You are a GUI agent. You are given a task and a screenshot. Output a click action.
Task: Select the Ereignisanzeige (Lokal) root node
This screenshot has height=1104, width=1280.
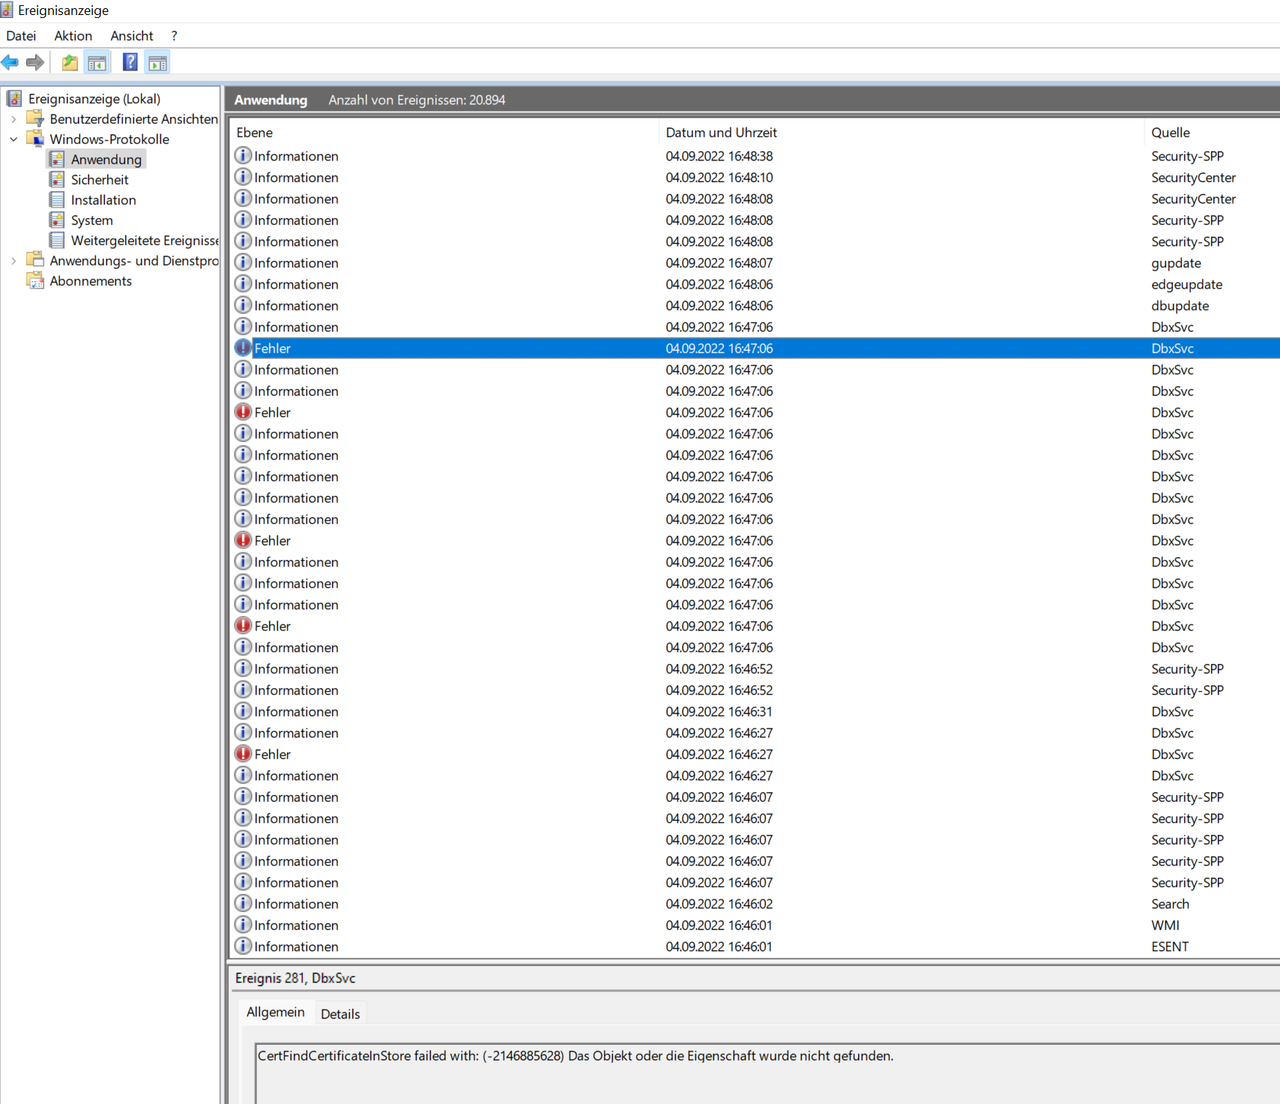[x=94, y=99]
